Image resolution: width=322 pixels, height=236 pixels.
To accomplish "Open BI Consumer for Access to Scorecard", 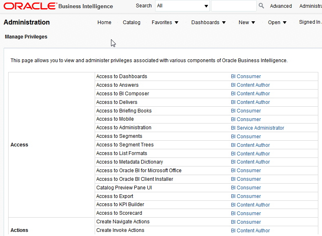I will (246, 214).
